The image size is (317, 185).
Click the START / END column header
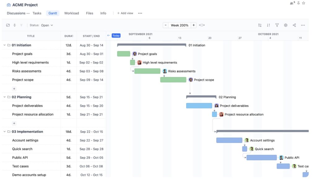(91, 36)
